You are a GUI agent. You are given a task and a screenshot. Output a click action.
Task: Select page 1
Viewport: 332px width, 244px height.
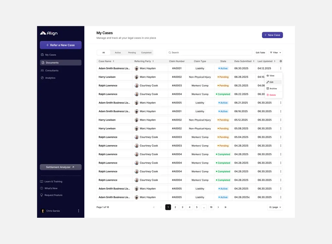168,207
